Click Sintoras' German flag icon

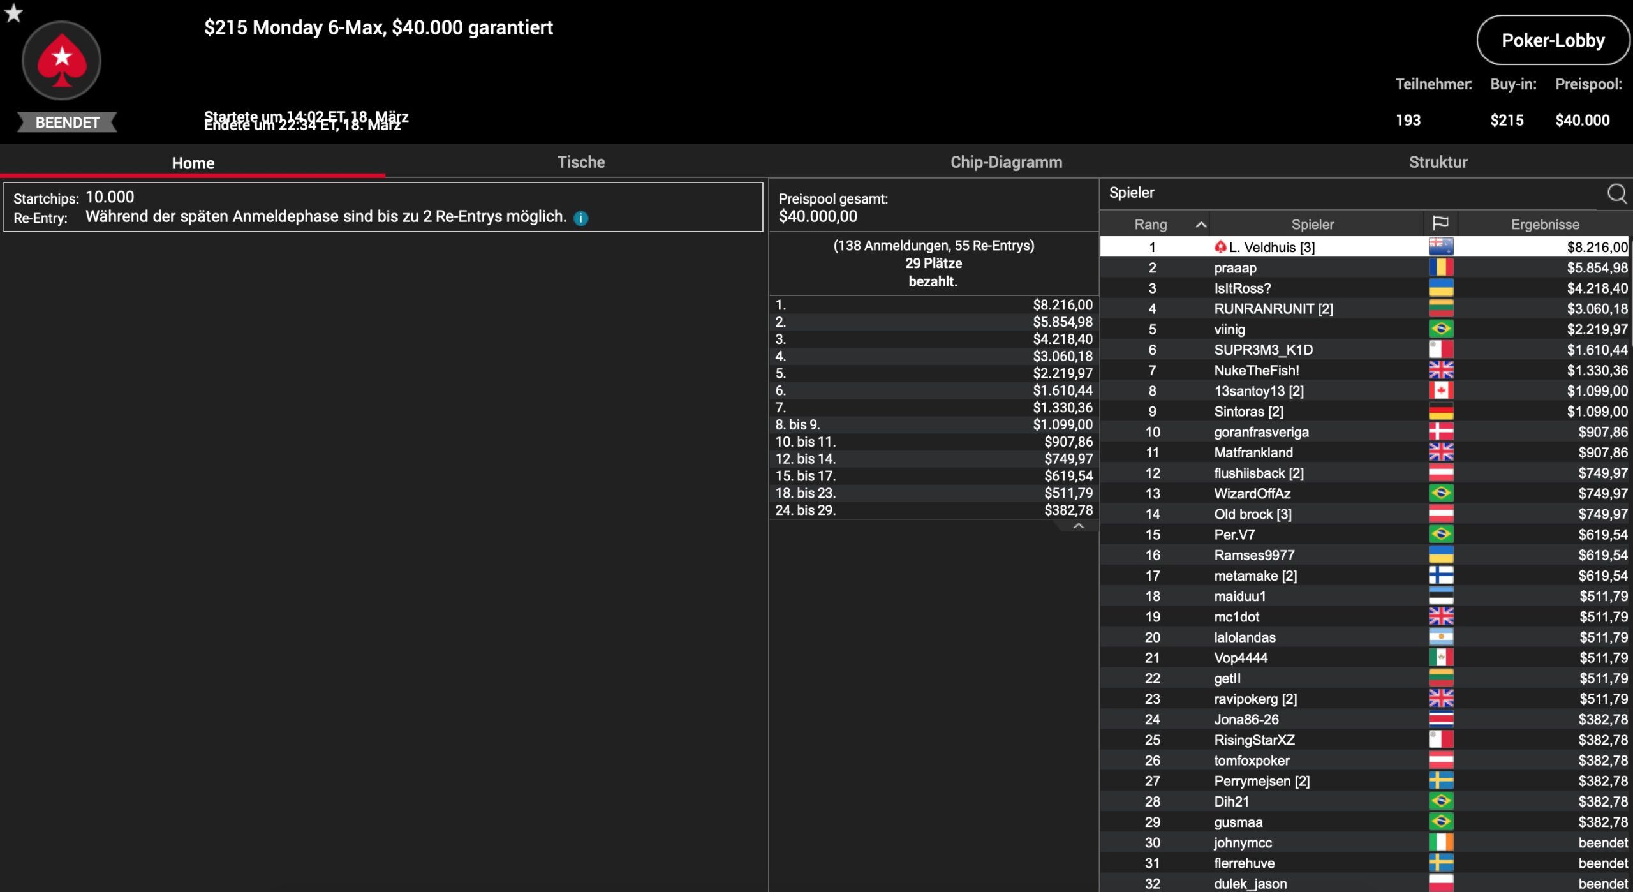coord(1440,411)
